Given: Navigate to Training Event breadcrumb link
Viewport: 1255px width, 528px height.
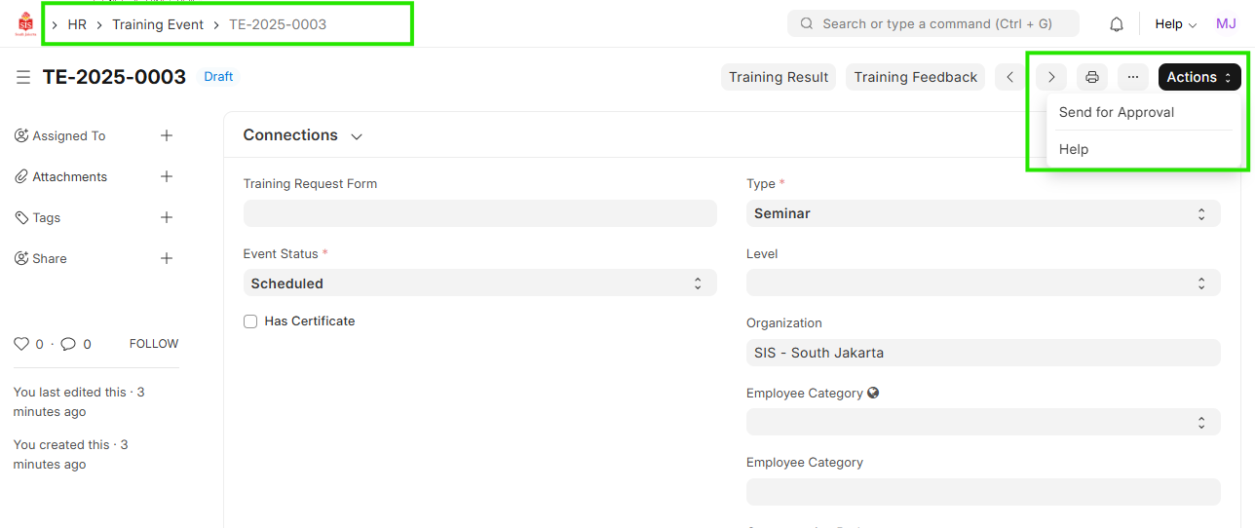Looking at the screenshot, I should (x=158, y=24).
